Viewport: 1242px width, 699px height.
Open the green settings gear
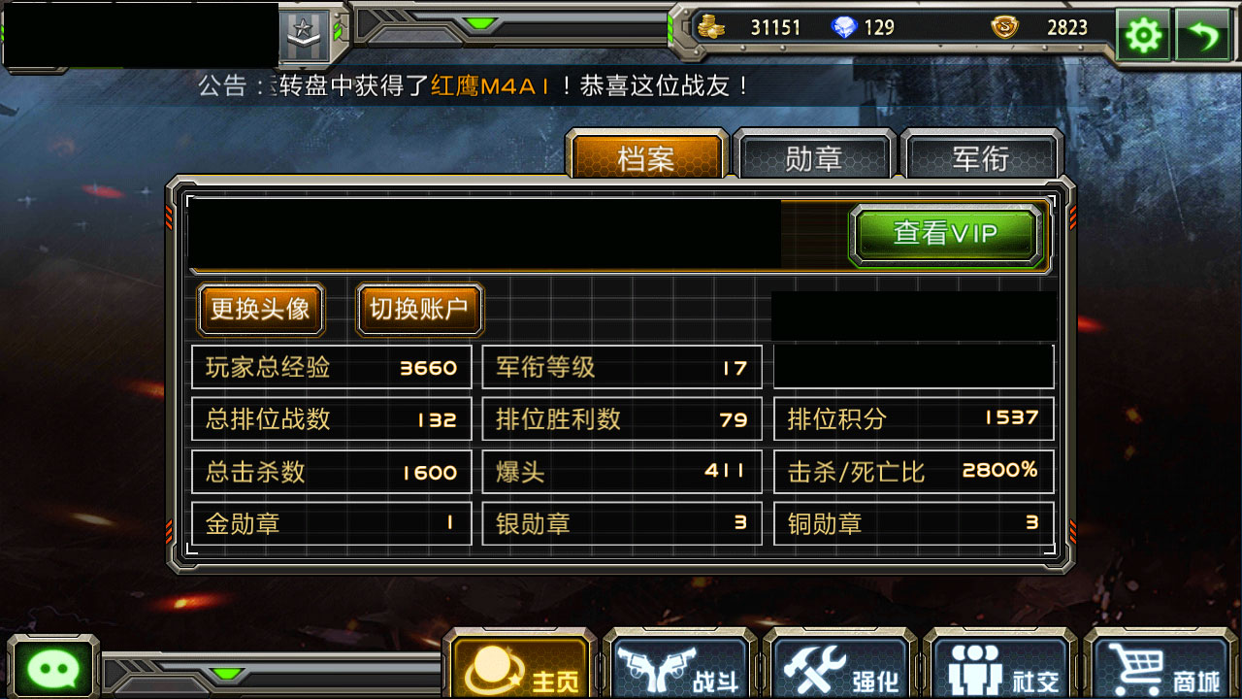click(1144, 36)
